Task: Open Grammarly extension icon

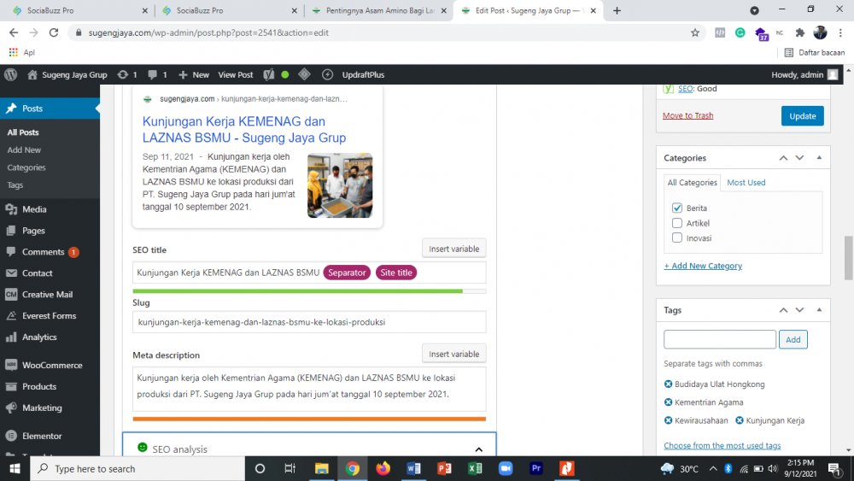Action: [x=740, y=32]
